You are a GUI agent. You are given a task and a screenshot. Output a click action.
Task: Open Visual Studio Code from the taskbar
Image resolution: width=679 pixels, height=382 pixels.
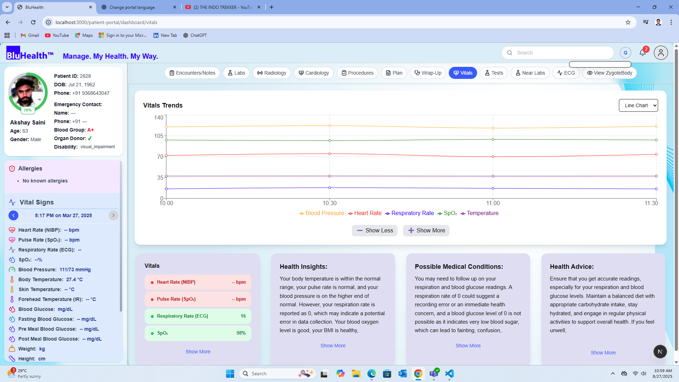pos(449,374)
